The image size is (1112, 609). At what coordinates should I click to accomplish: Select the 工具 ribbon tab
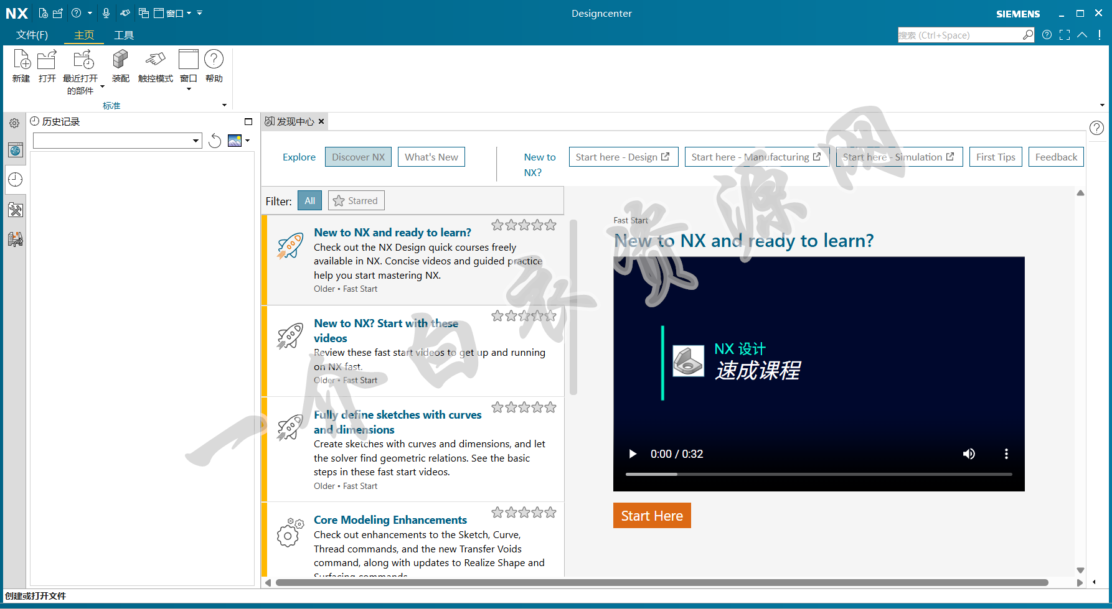124,35
